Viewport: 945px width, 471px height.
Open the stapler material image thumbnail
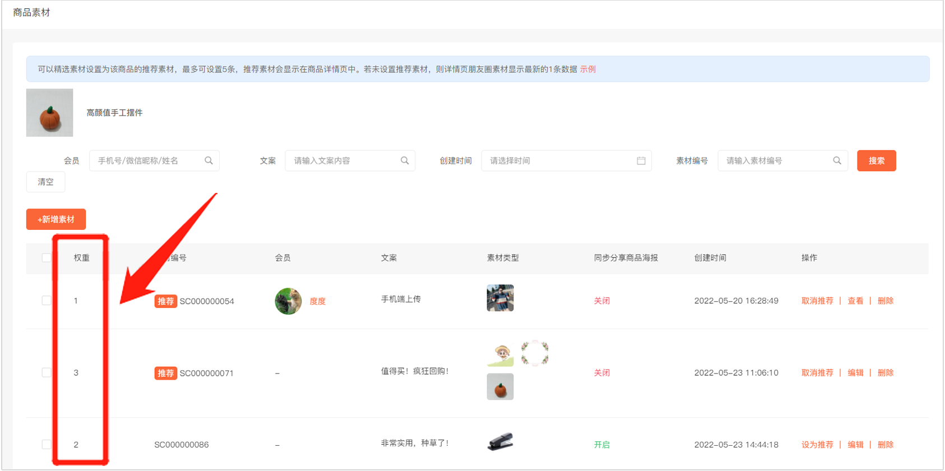[500, 442]
